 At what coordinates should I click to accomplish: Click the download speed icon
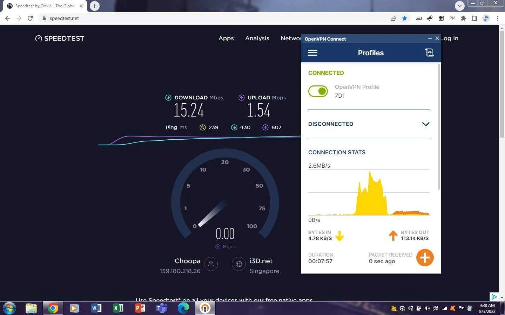[168, 98]
